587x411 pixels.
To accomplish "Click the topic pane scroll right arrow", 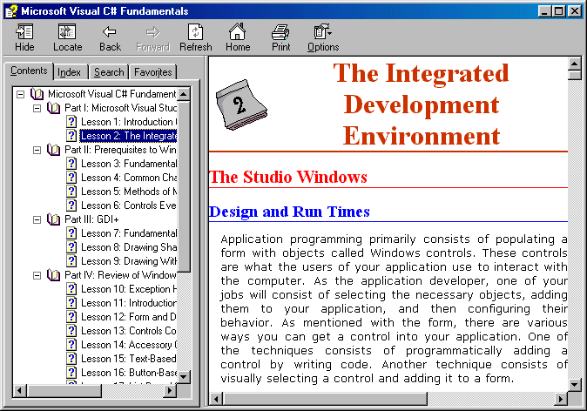I will coord(560,399).
